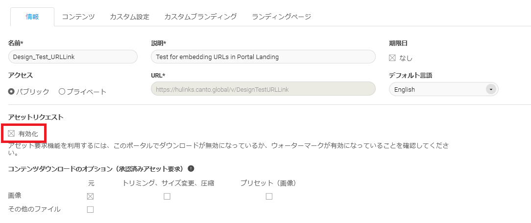Open the カスタム設定 tab
The width and height of the screenshot is (531, 223).
click(129, 17)
